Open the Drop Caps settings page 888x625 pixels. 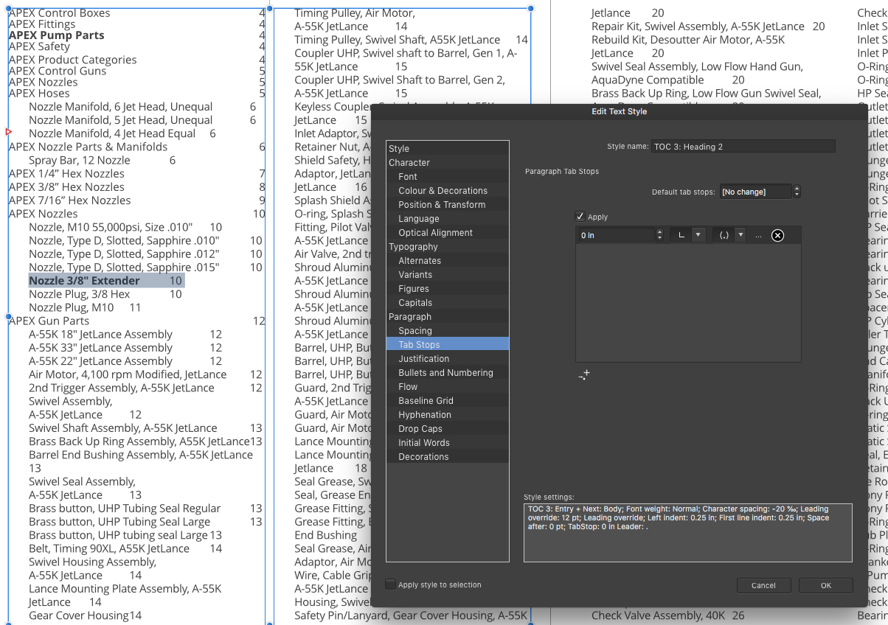(x=448, y=429)
